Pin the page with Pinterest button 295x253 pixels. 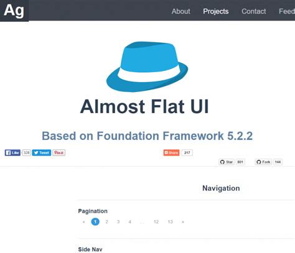point(59,153)
